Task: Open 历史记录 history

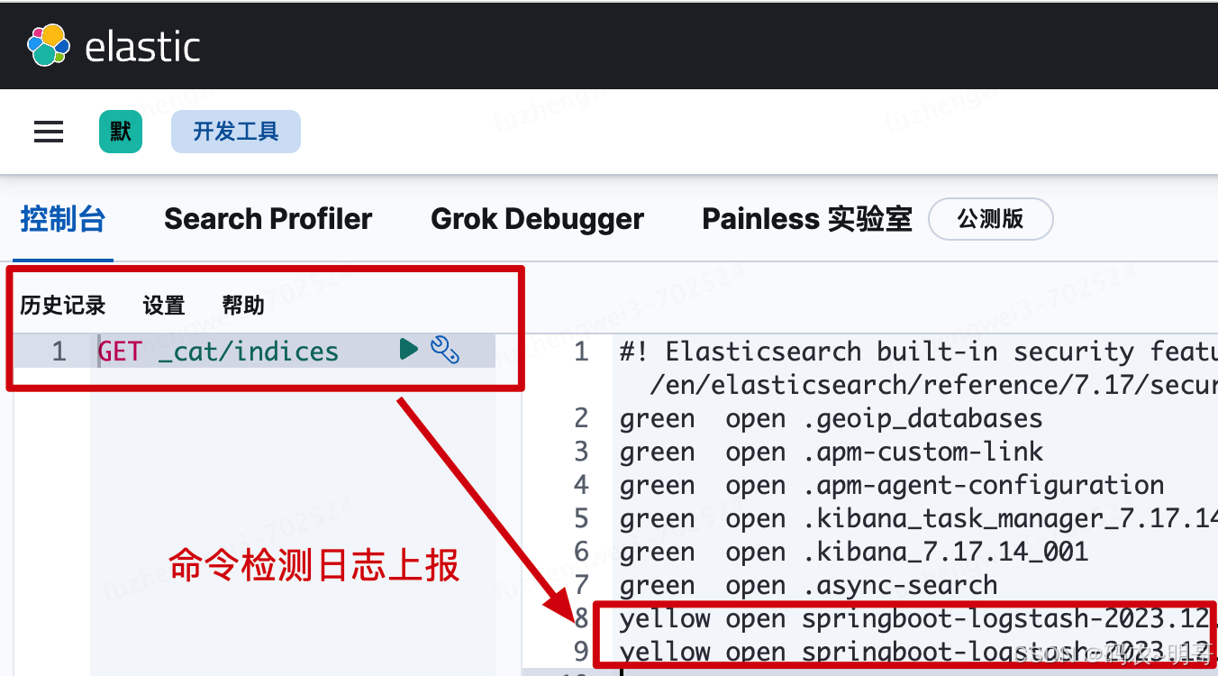Action: 63,306
